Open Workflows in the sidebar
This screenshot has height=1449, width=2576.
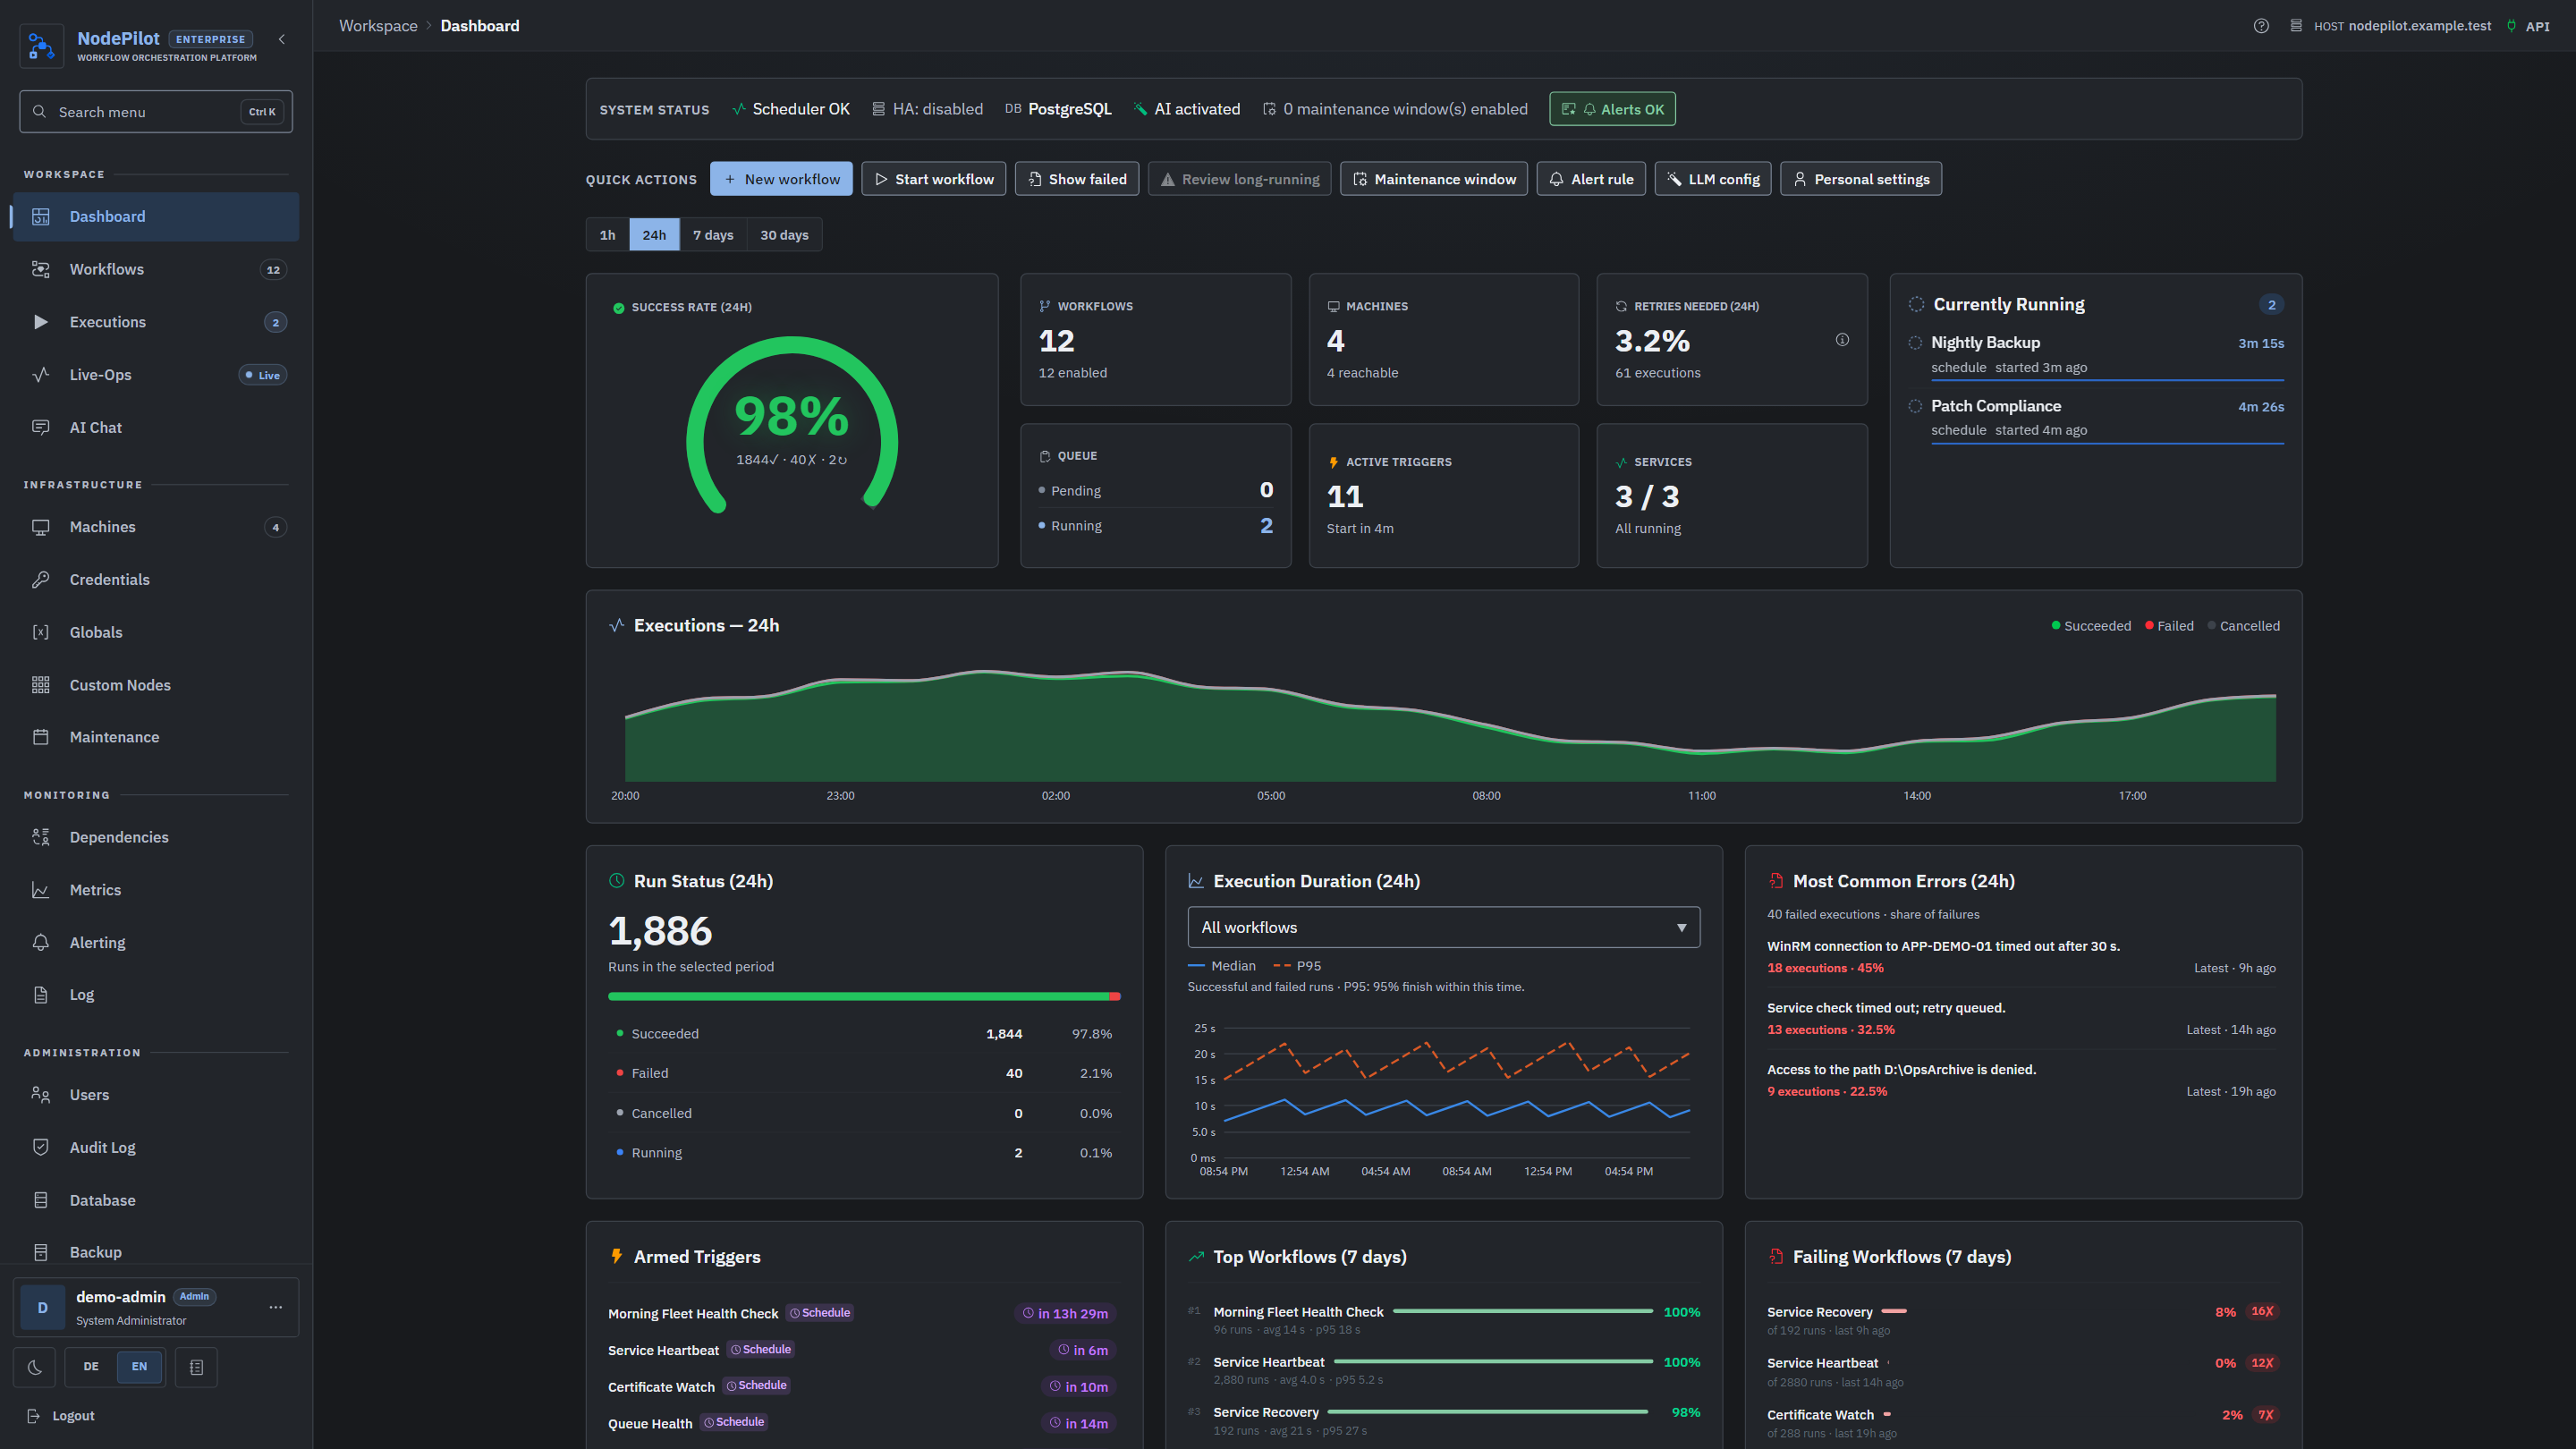pos(156,270)
